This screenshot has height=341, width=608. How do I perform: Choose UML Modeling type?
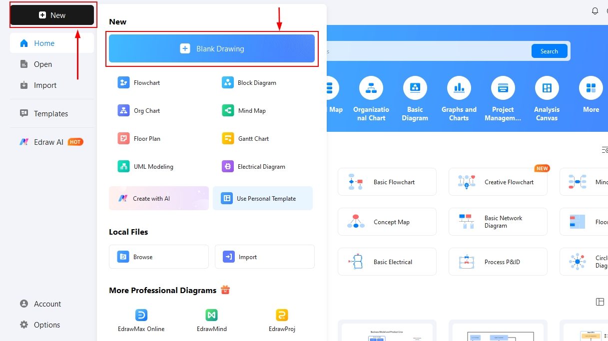point(146,167)
